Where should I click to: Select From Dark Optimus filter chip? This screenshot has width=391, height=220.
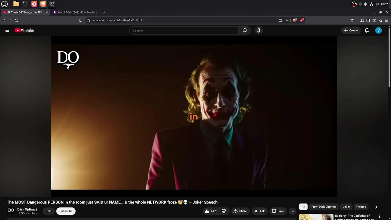click(x=324, y=207)
